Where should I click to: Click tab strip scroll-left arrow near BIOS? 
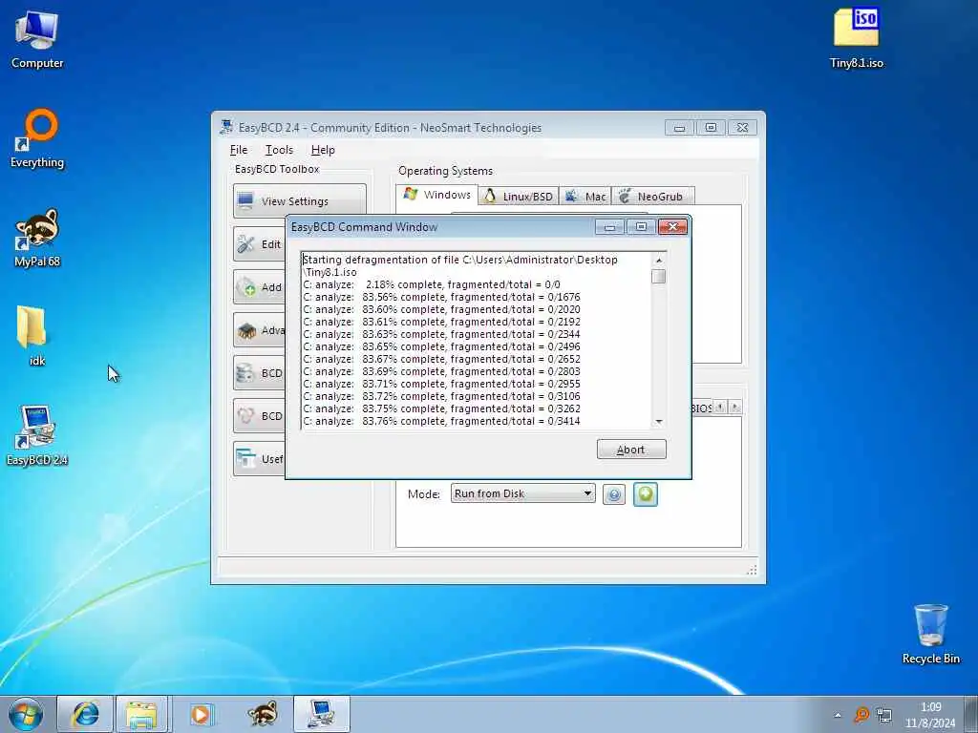click(720, 407)
